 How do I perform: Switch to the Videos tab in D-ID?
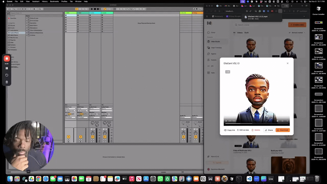(x=240, y=33)
